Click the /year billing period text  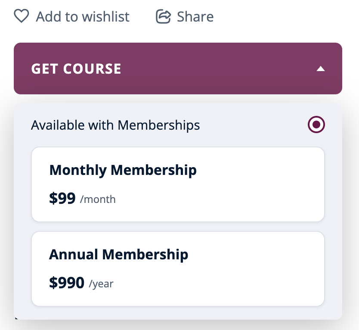(x=101, y=284)
